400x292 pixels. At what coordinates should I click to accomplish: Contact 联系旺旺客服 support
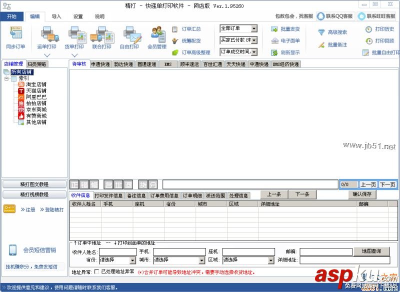(x=377, y=16)
